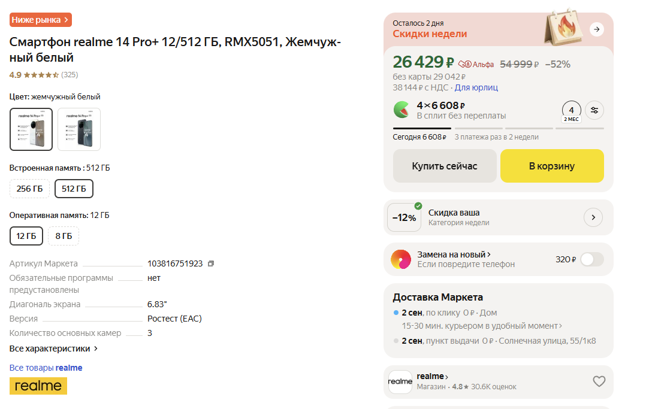The height and width of the screenshot is (409, 646).
Task: Click the 6.83" screen diagonal value
Action: pos(157,304)
